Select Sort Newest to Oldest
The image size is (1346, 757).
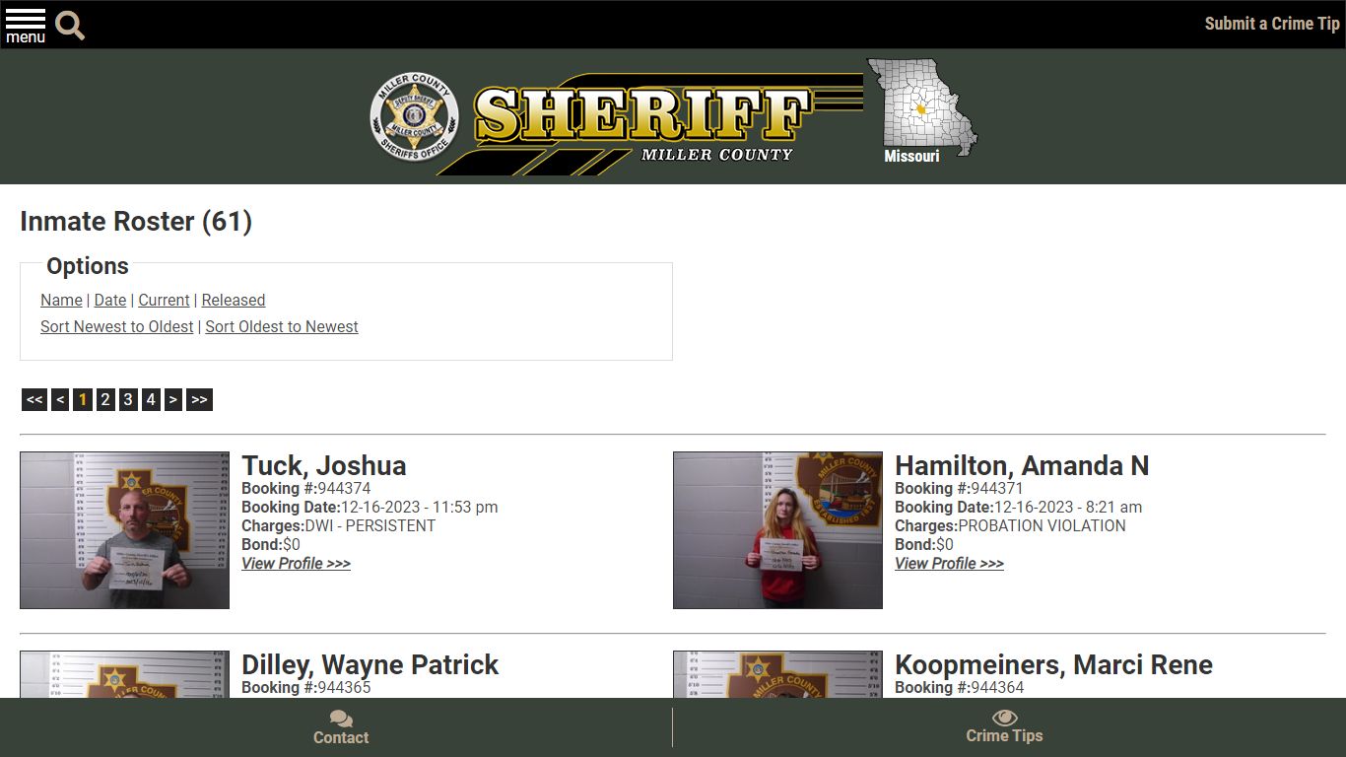click(x=117, y=326)
